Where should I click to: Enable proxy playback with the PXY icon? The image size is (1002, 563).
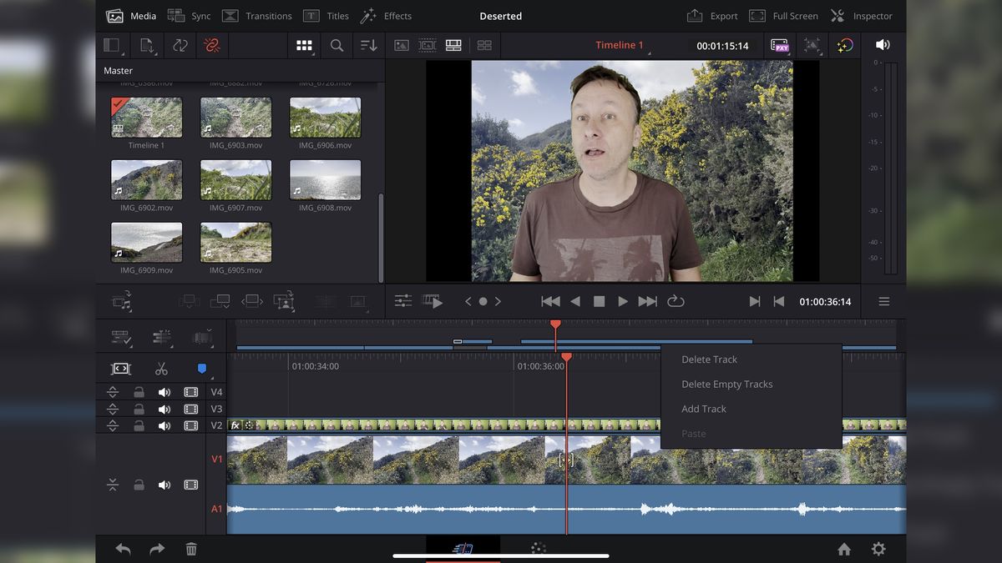tap(781, 45)
